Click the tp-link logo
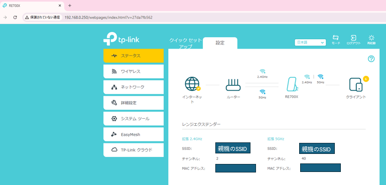Screen dimensions: 386x185 121,40
